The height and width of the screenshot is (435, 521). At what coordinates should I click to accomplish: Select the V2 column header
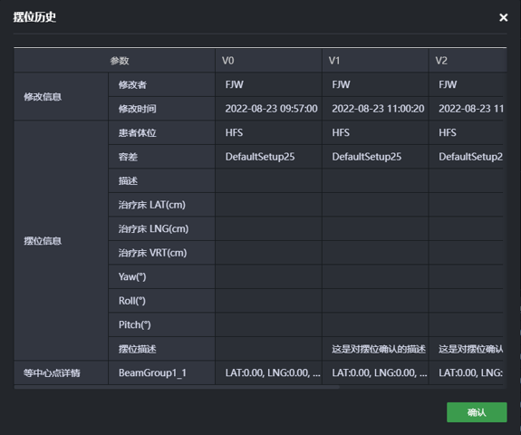click(468, 61)
